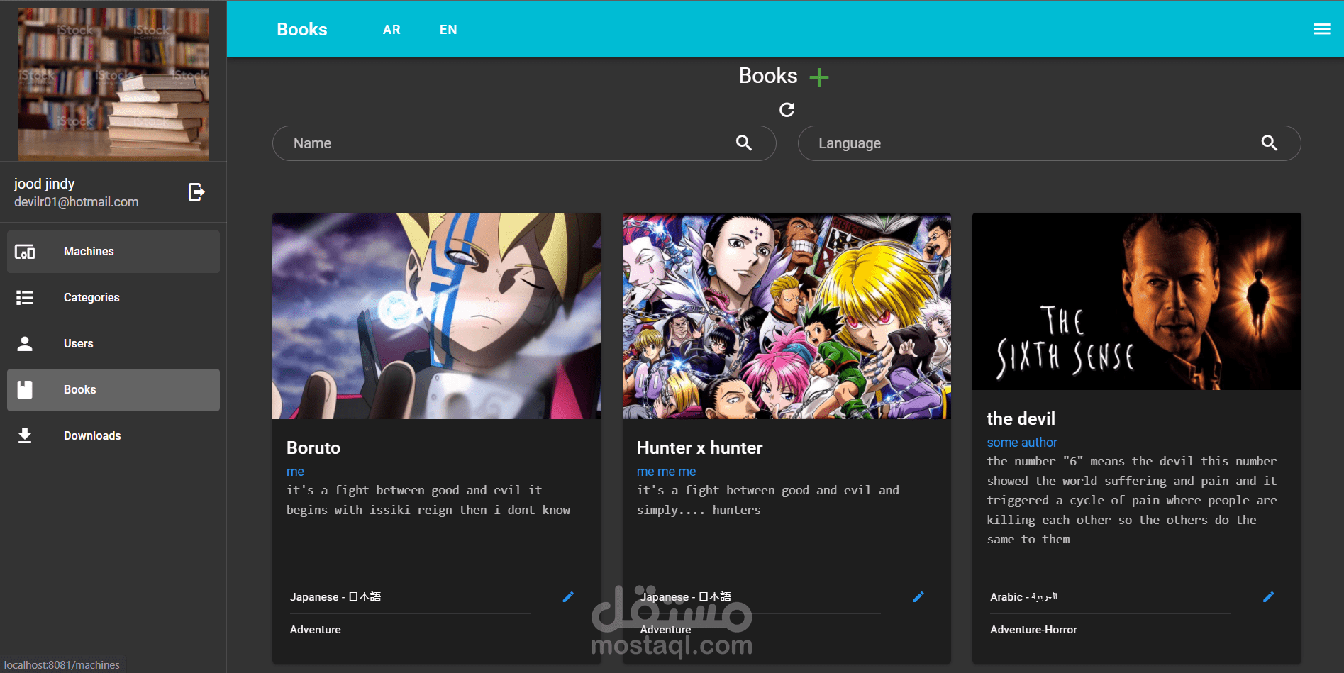The height and width of the screenshot is (673, 1344).
Task: Click the devil book title
Action: click(x=1021, y=419)
